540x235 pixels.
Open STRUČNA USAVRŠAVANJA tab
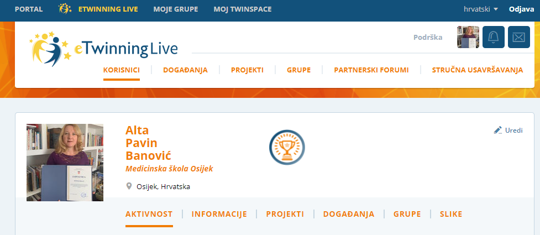[478, 70]
